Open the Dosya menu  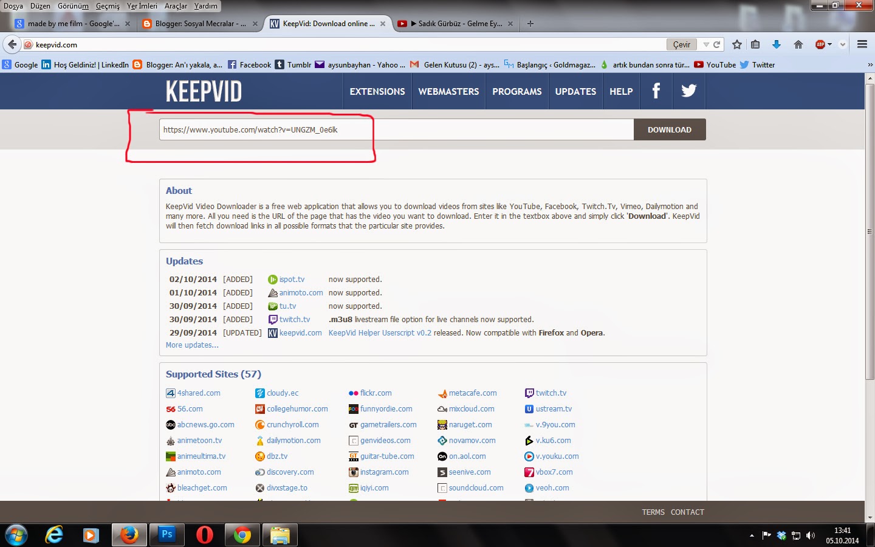[13, 6]
